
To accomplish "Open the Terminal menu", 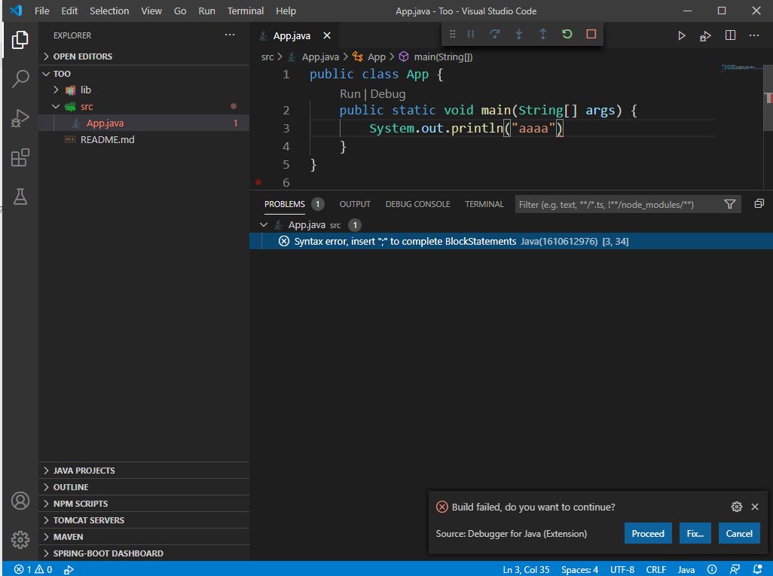I will point(246,11).
